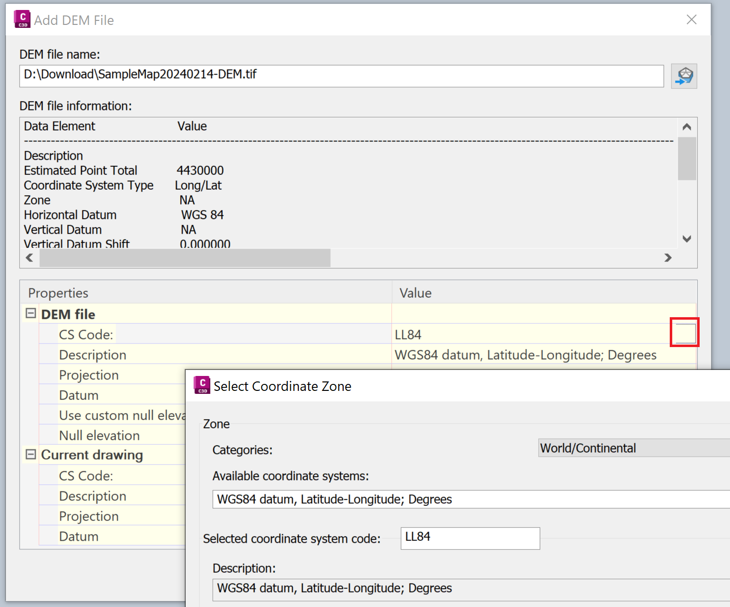Click the DEM file name path field
The image size is (730, 607).
click(342, 76)
